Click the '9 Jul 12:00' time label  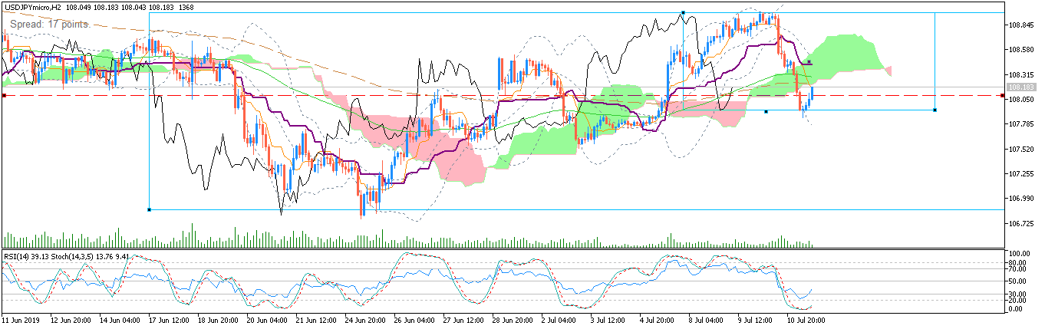pyautogui.click(x=754, y=319)
